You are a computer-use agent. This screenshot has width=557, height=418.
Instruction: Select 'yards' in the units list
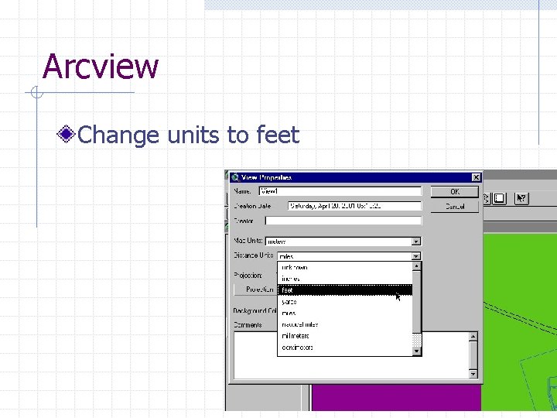click(345, 301)
